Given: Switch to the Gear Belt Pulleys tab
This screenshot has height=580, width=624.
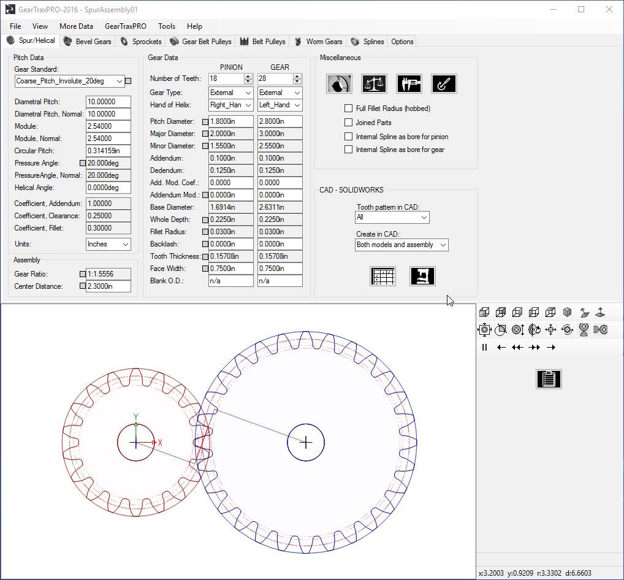Looking at the screenshot, I should [x=200, y=42].
